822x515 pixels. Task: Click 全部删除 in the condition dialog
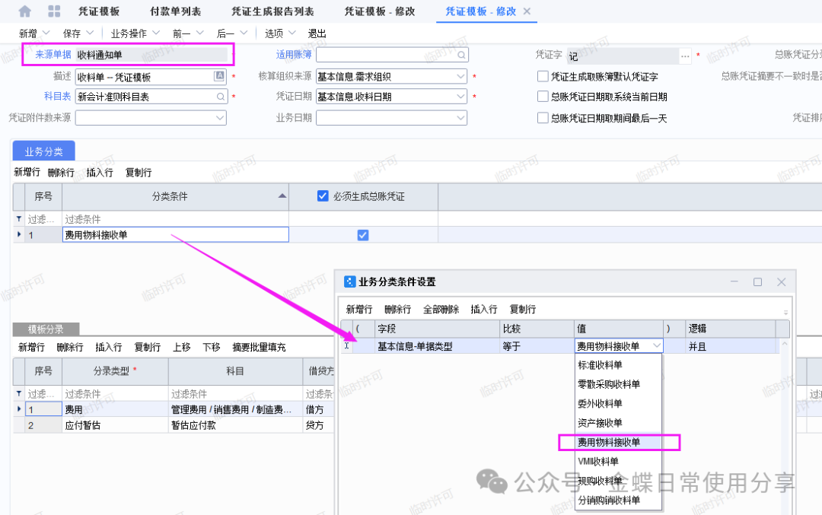441,310
